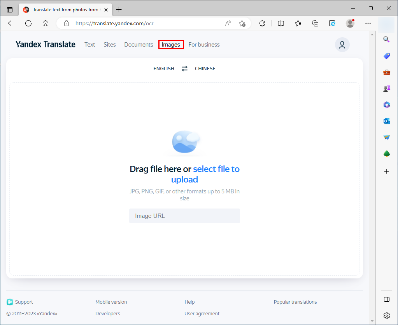
Task: Click scrollbar down arrow
Action: point(372,321)
